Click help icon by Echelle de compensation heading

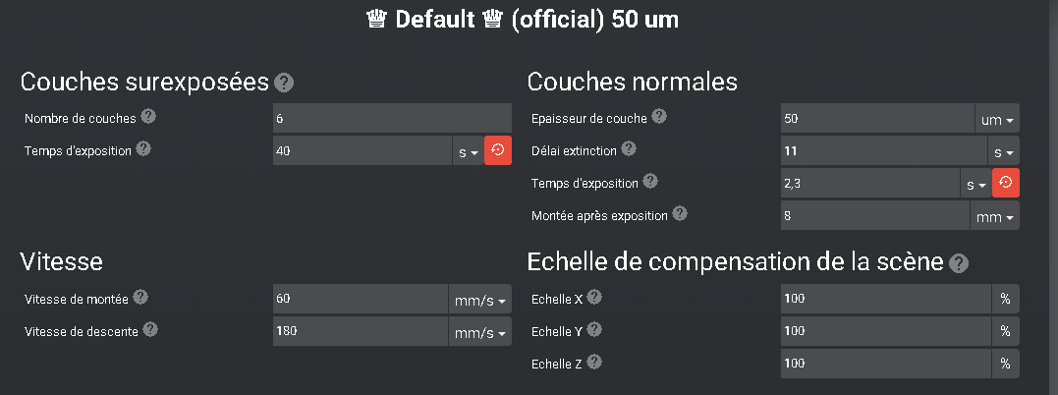point(958,263)
